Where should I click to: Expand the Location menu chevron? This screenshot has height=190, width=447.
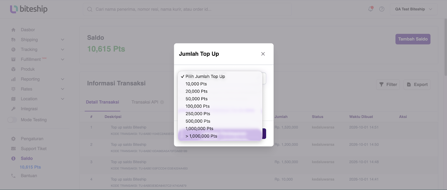click(62, 99)
